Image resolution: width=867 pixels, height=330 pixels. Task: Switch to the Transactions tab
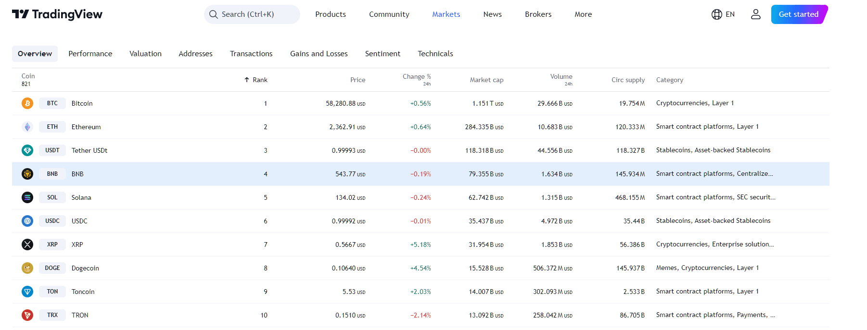point(251,54)
